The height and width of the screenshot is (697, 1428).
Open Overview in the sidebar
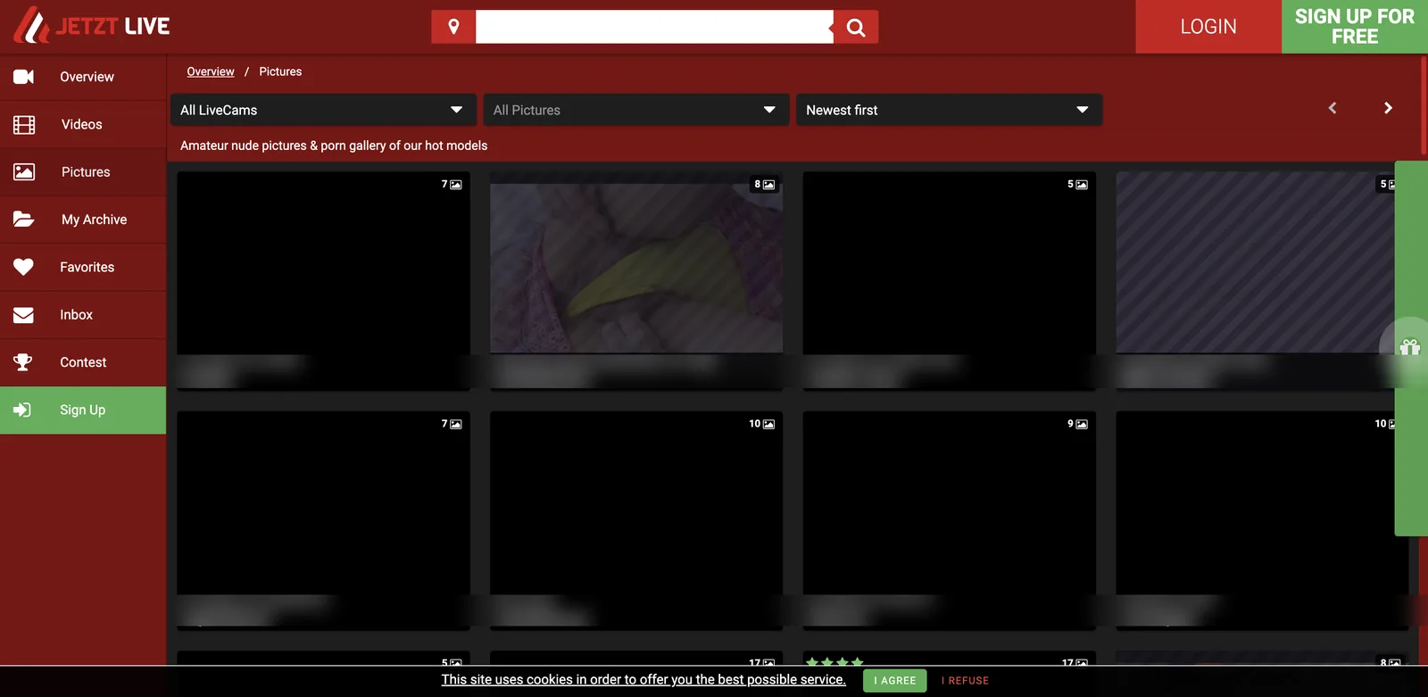(83, 77)
